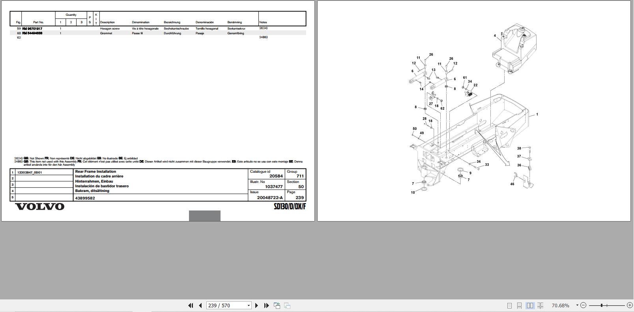Viewport: 634px width, 312px height.
Task: Click 'Vis à tête hexagonale' text
Action: point(145,29)
